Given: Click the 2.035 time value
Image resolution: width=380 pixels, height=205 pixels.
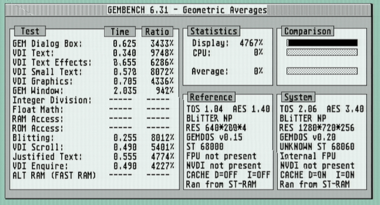Looking at the screenshot, I should point(125,91).
